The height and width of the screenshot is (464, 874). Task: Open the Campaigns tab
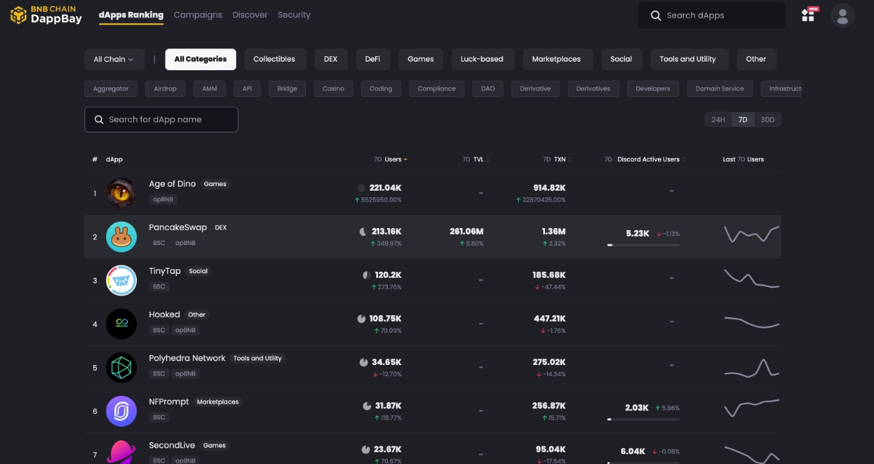pos(198,14)
